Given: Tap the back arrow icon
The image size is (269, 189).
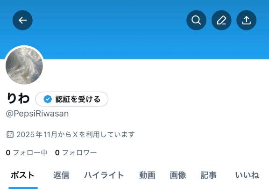Looking at the screenshot, I should point(22,20).
